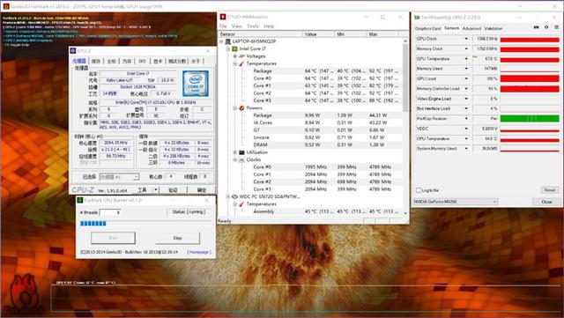Switch to the Advanced tab in GPU-Z
This screenshot has height=318, width=564.
[x=471, y=28]
